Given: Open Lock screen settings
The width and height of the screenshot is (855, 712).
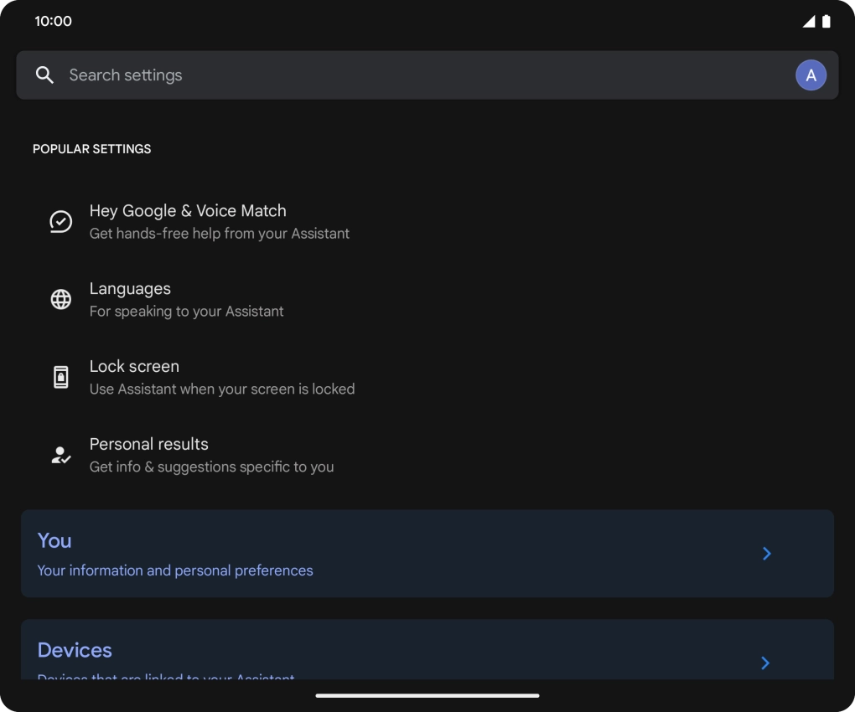Looking at the screenshot, I should (x=134, y=367).
